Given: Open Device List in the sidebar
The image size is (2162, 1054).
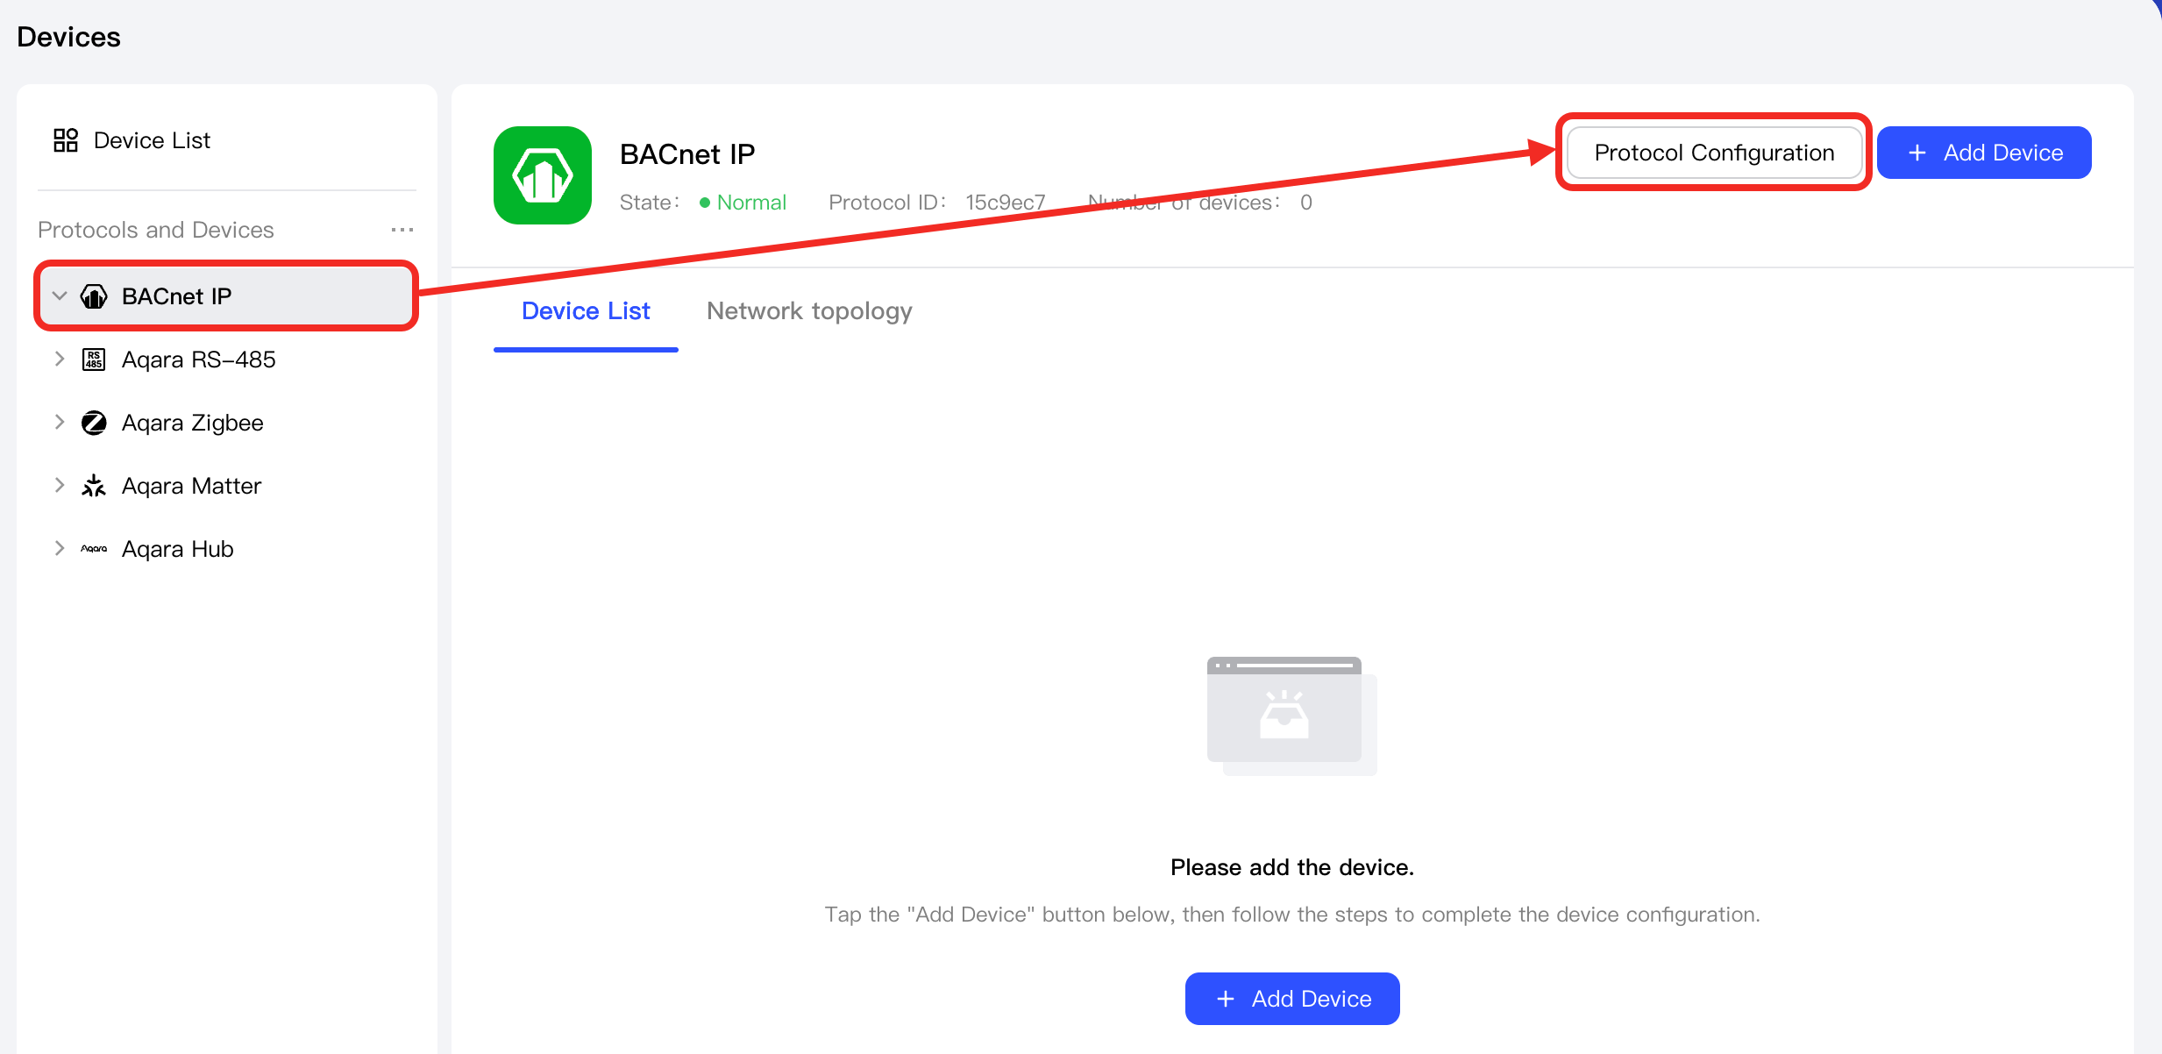Looking at the screenshot, I should (152, 140).
